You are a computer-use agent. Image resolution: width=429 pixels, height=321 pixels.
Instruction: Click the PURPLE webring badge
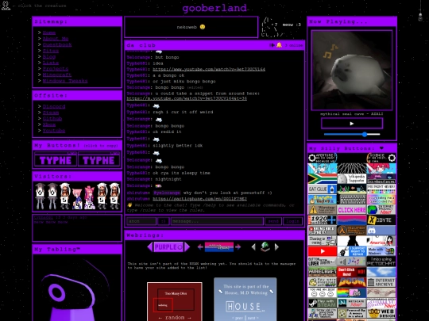[x=168, y=247]
